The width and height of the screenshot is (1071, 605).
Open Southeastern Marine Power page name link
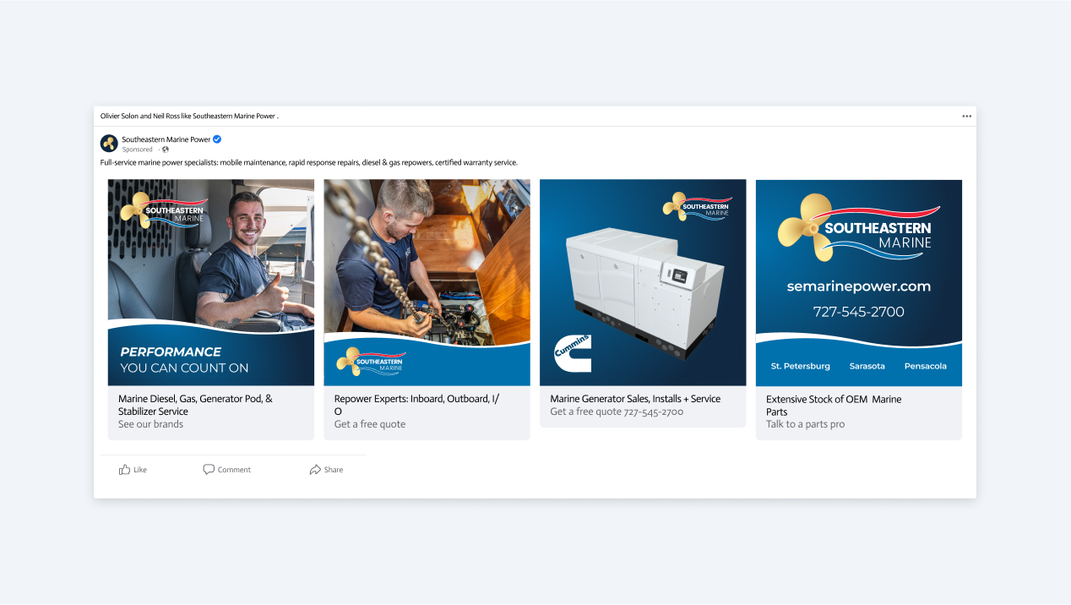166,139
